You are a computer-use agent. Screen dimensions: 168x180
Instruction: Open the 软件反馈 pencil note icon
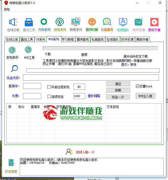pyautogui.click(x=138, y=22)
